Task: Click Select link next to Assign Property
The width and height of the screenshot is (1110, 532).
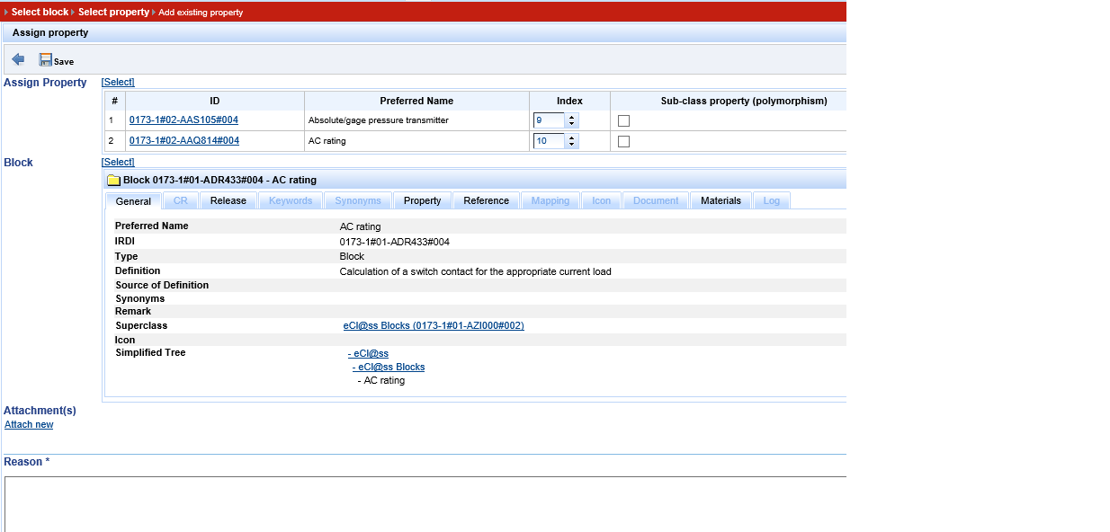Action: tap(118, 82)
